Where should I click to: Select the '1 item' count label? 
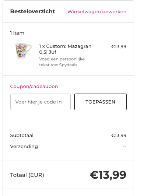pyautogui.click(x=17, y=33)
